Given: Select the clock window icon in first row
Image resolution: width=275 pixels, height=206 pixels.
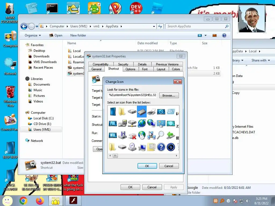Looking at the screenshot, I should point(161,111).
